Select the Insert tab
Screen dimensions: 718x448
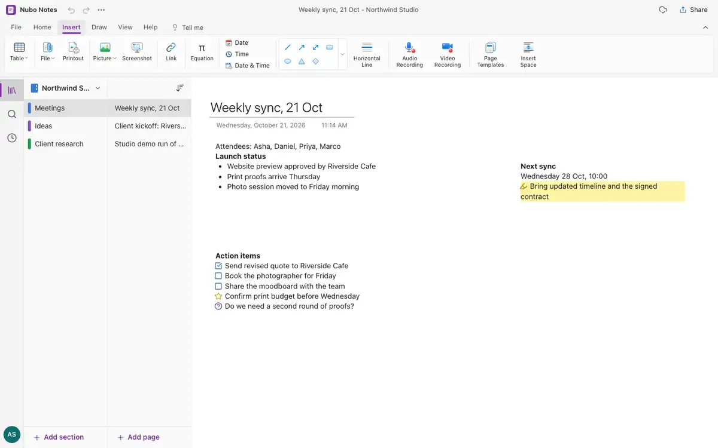click(71, 27)
